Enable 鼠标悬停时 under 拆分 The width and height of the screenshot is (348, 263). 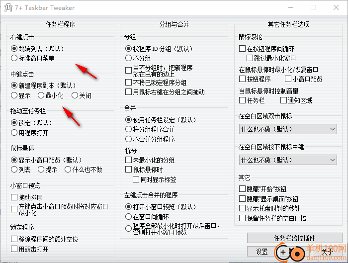pos(128,170)
